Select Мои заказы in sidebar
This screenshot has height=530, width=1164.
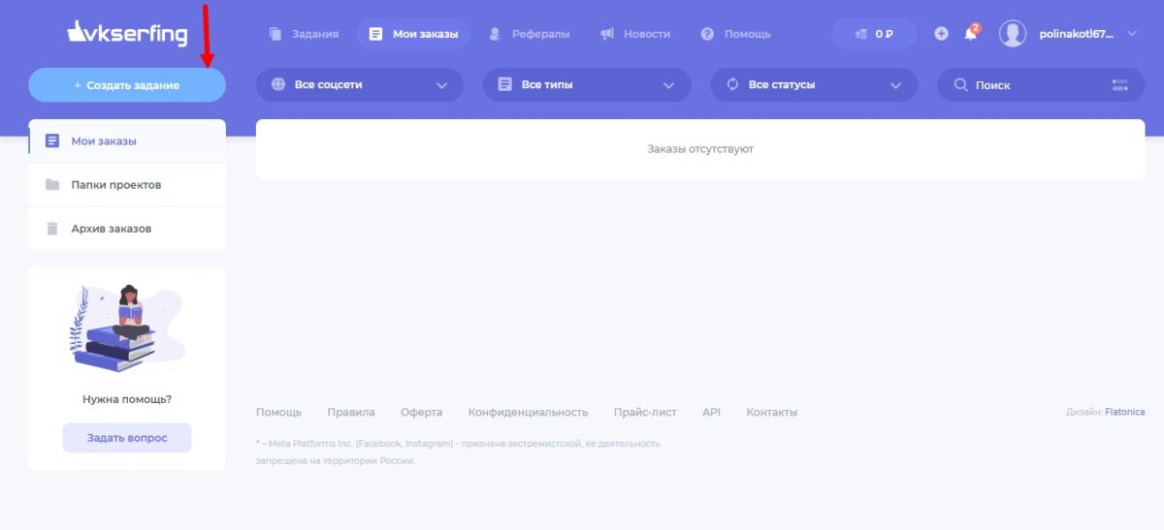(127, 140)
